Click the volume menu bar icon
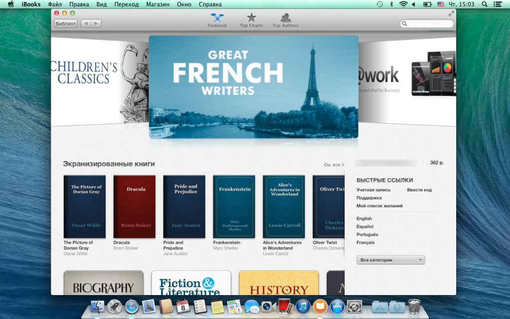Viewport: 510px width, 319px height. click(414, 4)
